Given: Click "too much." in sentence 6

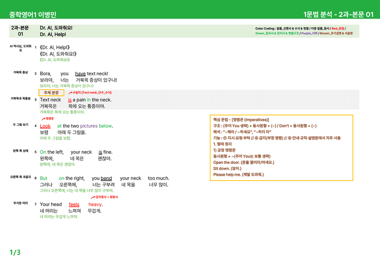Looking at the screenshot, I should pos(158,178).
